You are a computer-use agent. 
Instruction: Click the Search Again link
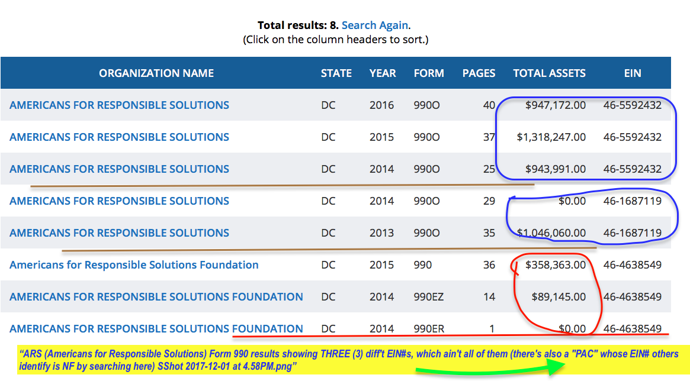click(x=374, y=25)
